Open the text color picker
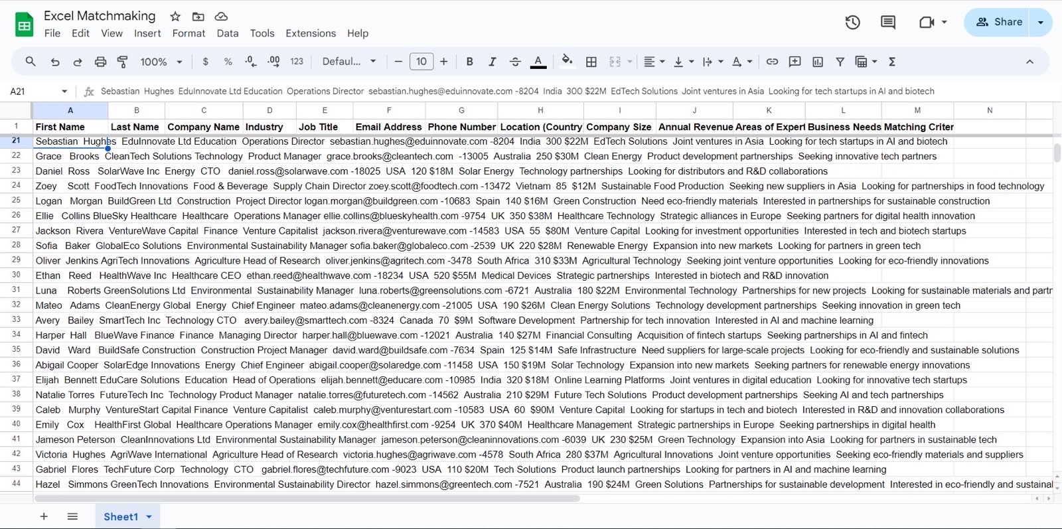The height and width of the screenshot is (529, 1062). [538, 62]
